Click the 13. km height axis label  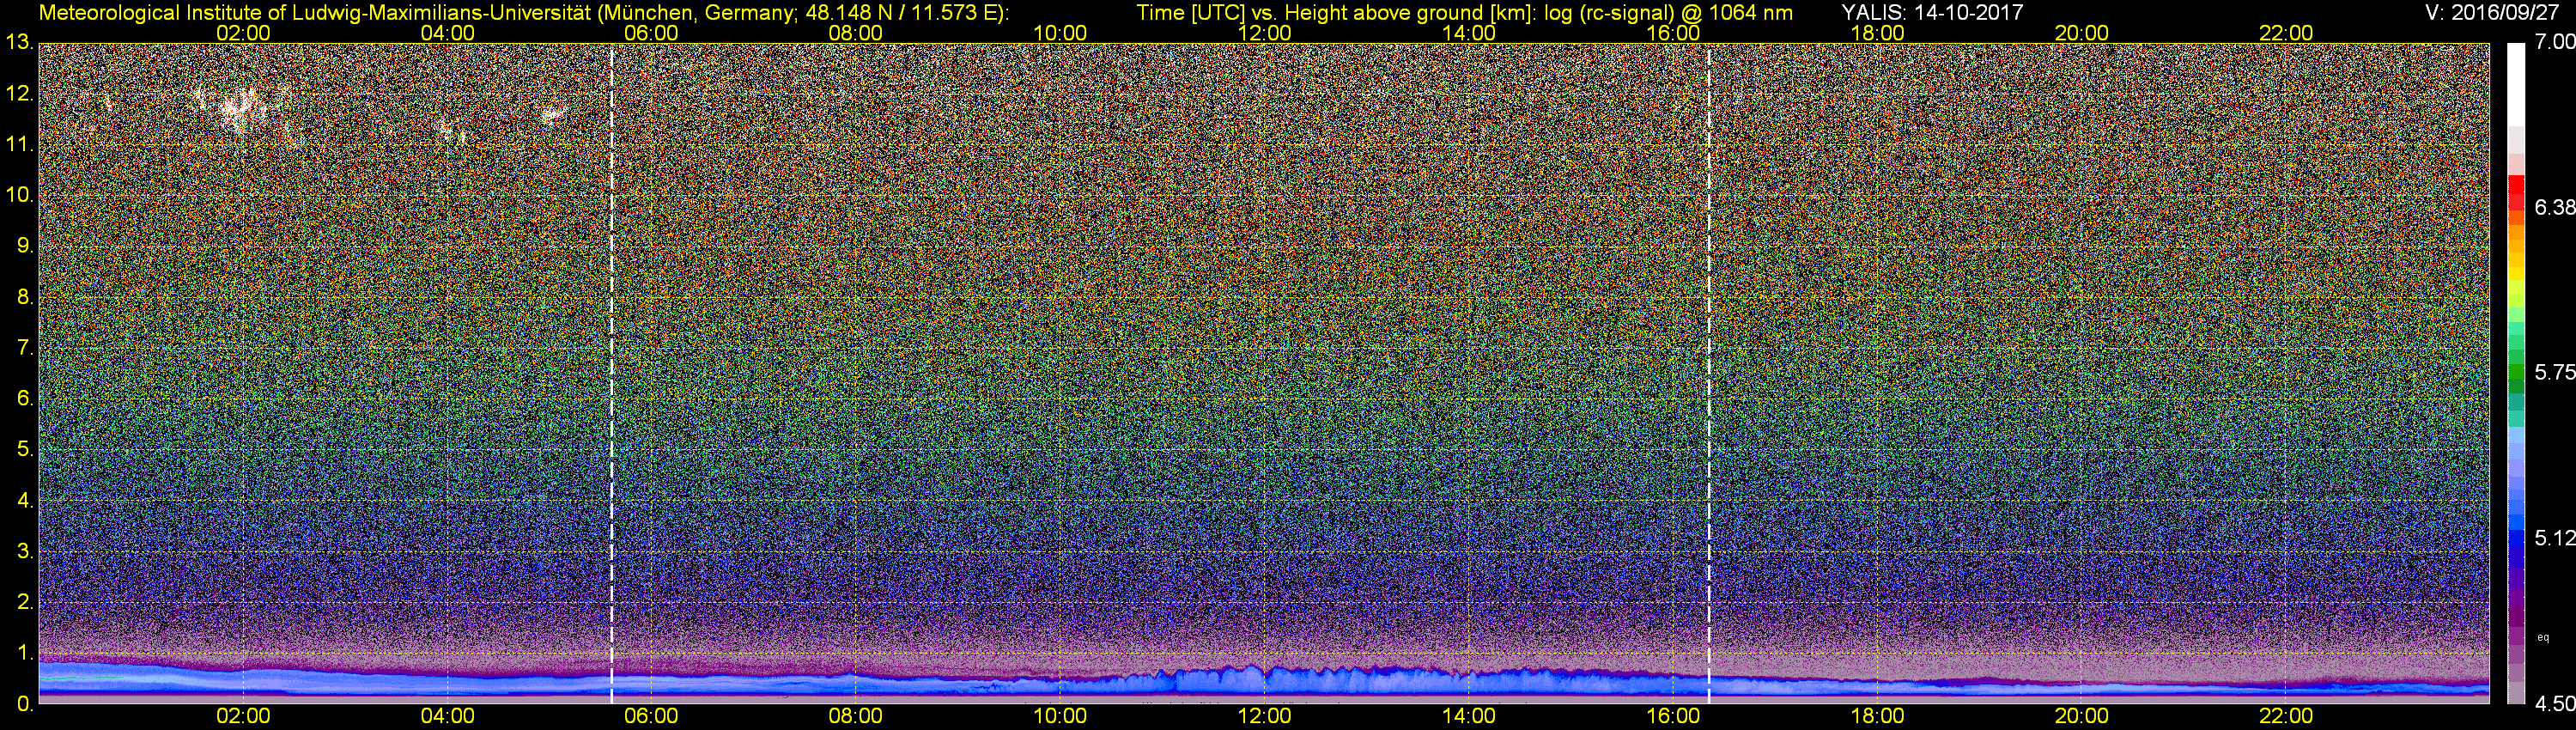pos(19,43)
